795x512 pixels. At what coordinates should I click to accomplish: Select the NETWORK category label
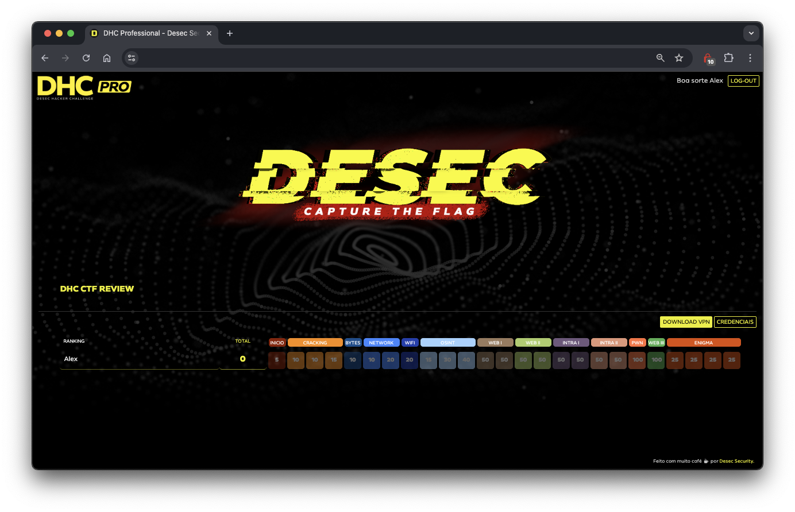pyautogui.click(x=381, y=343)
